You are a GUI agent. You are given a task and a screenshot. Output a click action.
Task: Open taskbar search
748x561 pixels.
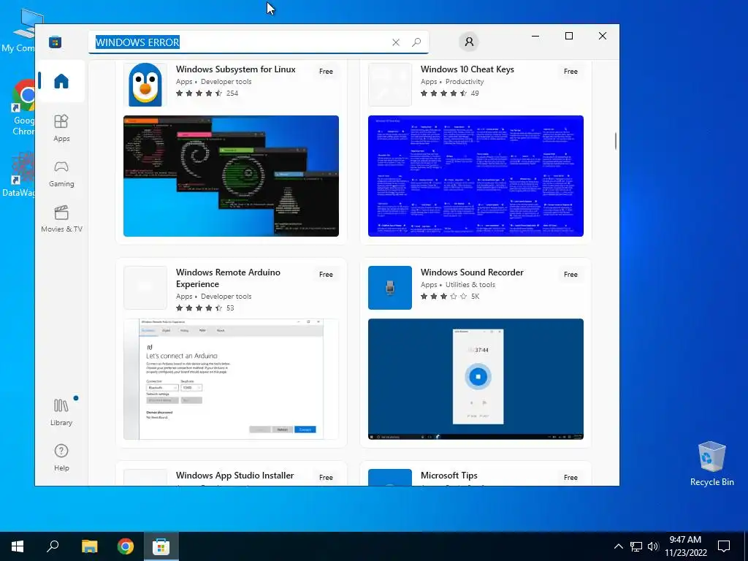[x=53, y=546]
